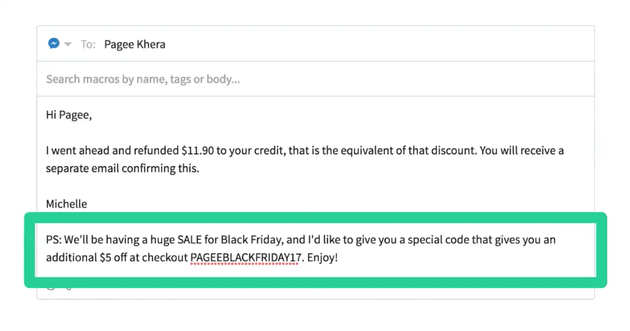Place cursor after "Michelle" signature
Image resolution: width=630 pixels, height=331 pixels.
pyautogui.click(x=87, y=204)
